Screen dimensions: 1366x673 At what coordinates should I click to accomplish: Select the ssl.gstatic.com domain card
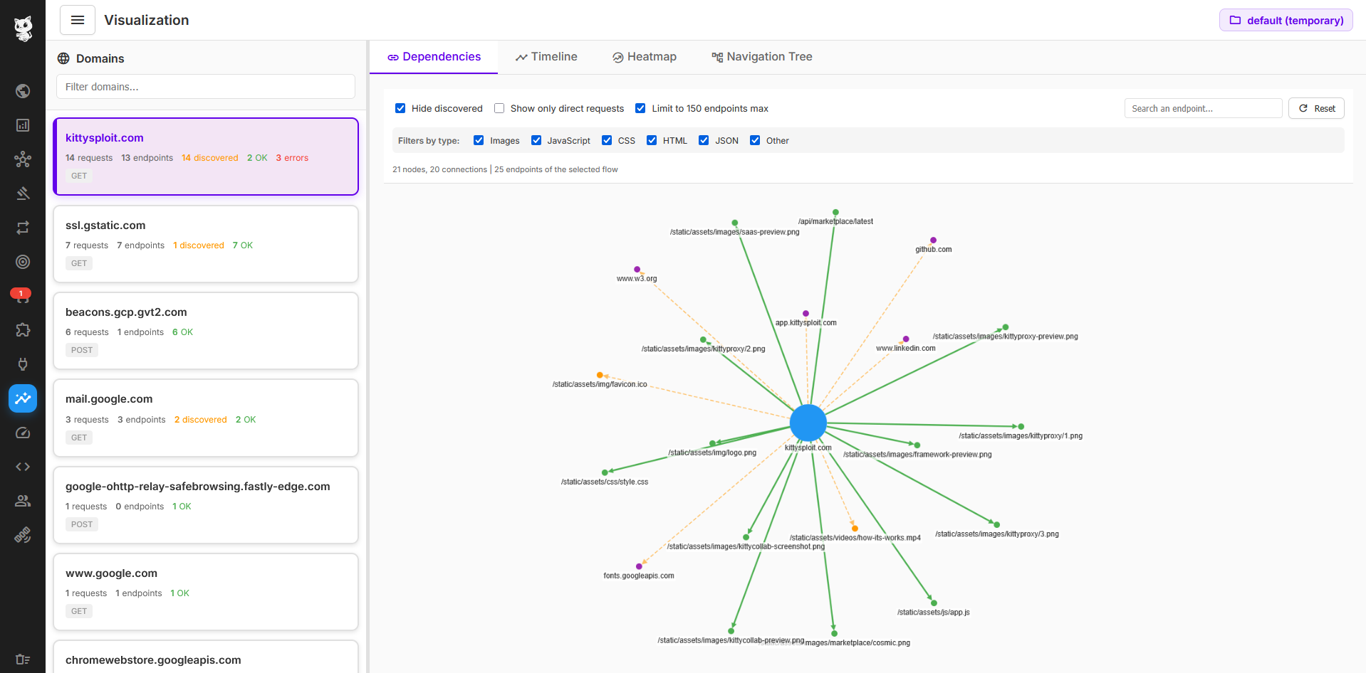point(206,243)
